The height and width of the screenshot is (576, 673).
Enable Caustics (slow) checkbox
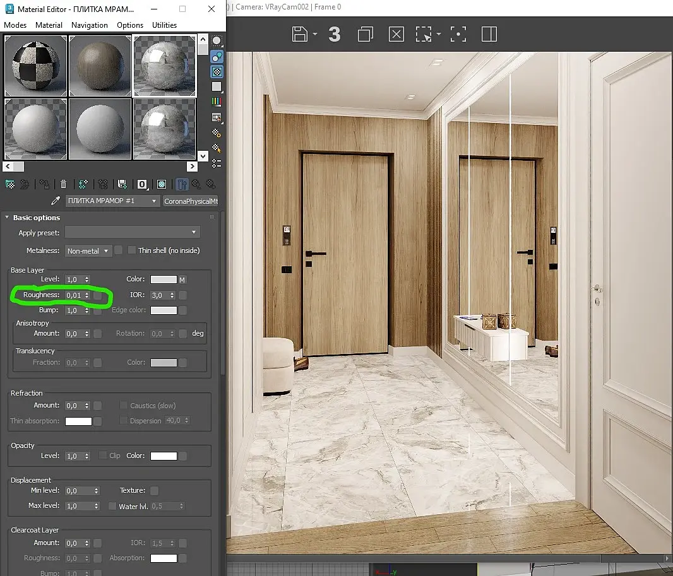(124, 405)
